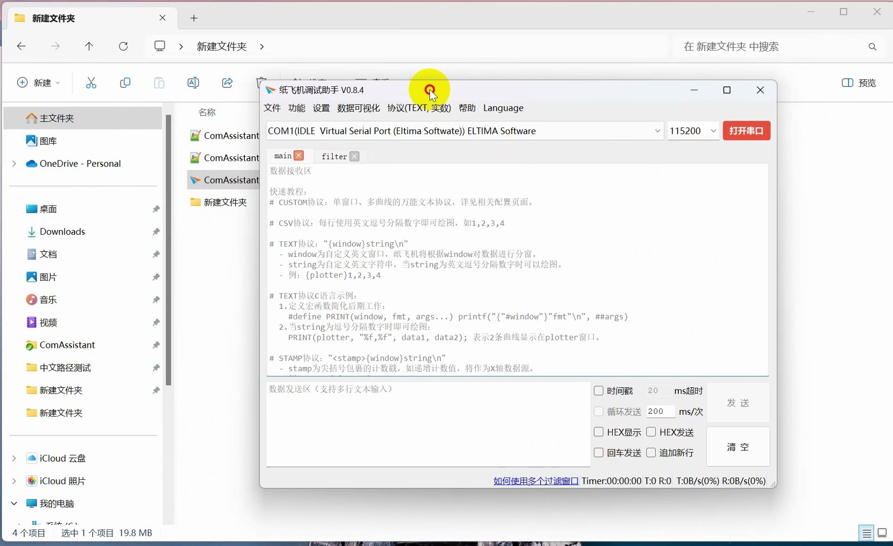
Task: Click the ms超时 value field
Action: click(657, 391)
